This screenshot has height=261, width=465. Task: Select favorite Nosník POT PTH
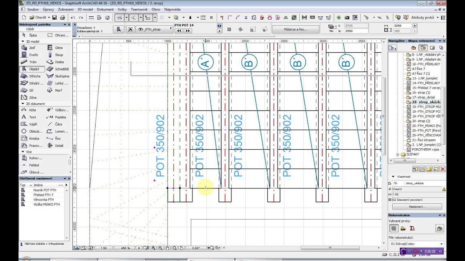[44, 190]
